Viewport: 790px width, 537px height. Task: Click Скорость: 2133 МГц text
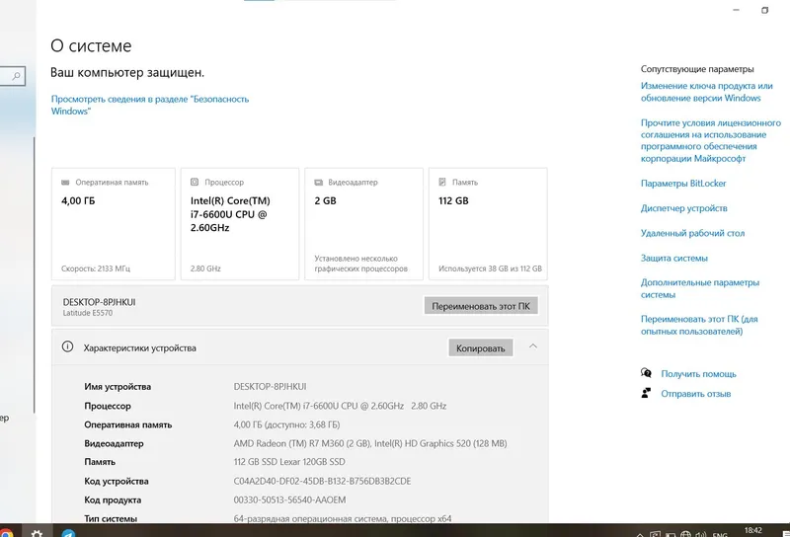coord(96,268)
